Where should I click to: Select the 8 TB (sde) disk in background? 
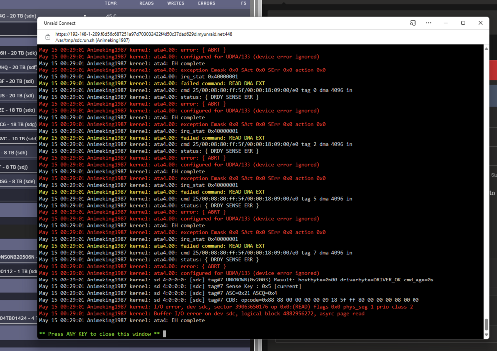pos(18,181)
